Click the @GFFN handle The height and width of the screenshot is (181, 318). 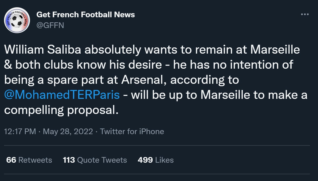coord(50,25)
